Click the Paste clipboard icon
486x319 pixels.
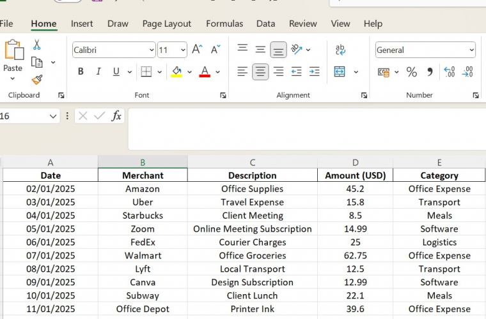click(x=13, y=50)
